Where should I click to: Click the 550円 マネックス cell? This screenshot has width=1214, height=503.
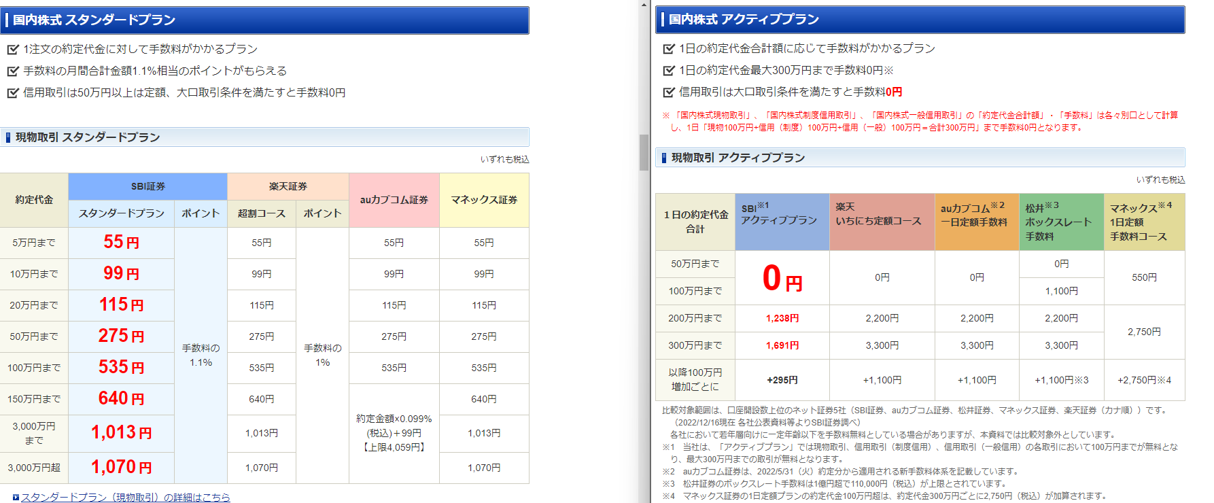[x=1145, y=277]
